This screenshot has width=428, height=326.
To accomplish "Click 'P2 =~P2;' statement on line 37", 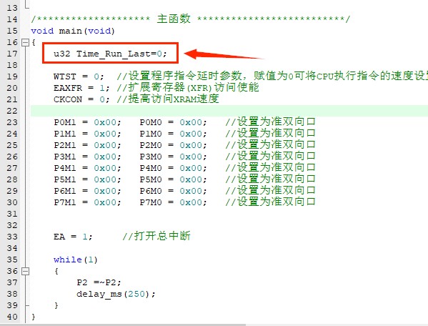I will [x=99, y=282].
